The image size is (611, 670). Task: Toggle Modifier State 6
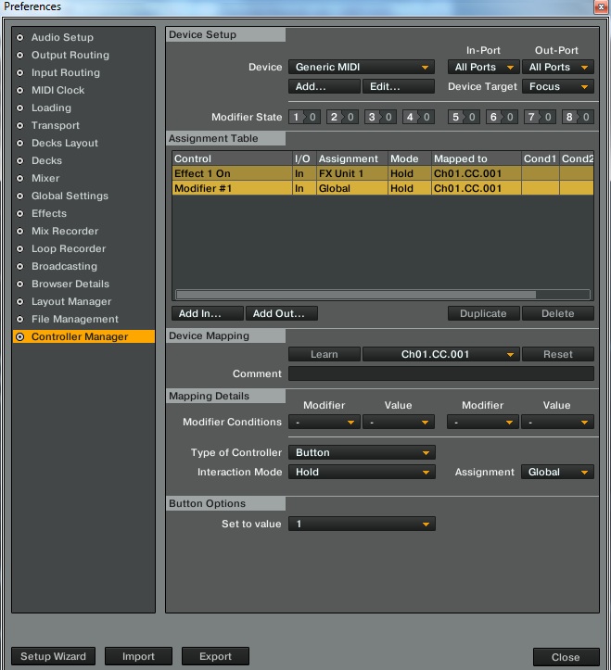pyautogui.click(x=502, y=117)
